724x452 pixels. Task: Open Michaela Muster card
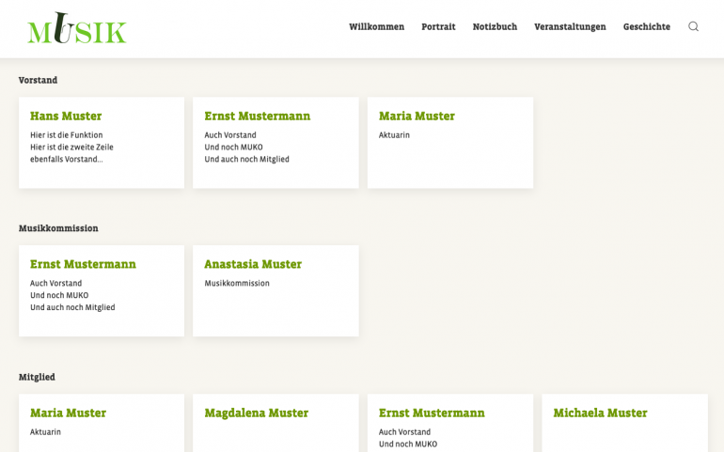point(624,423)
